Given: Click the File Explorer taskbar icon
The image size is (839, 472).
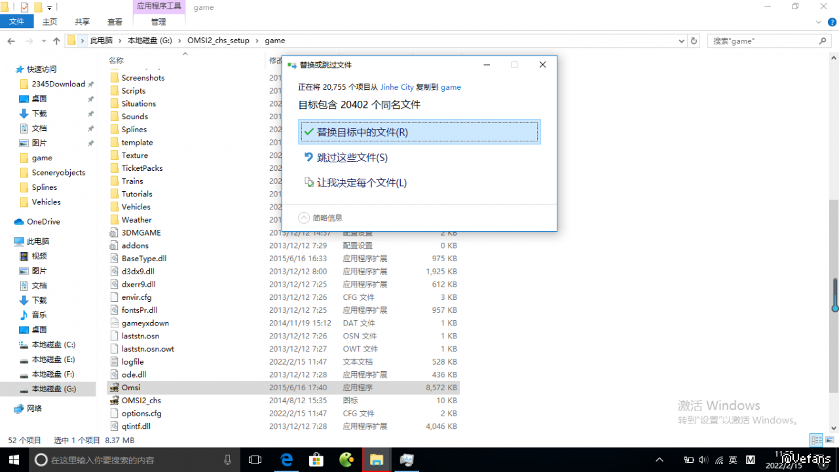Looking at the screenshot, I should [377, 460].
